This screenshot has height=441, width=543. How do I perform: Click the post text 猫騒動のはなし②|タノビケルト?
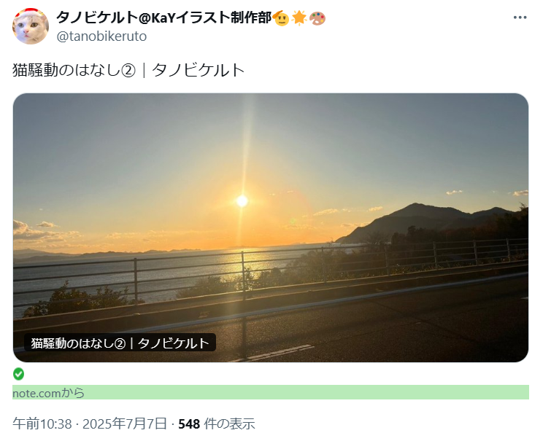[128, 70]
